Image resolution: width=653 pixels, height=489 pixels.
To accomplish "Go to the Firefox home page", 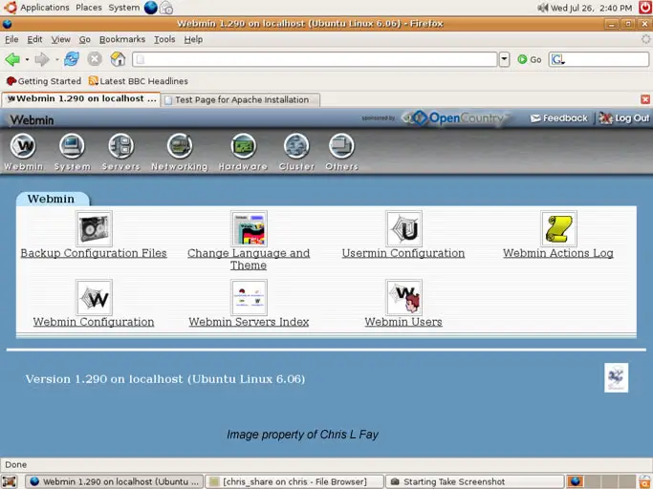I will [118, 59].
